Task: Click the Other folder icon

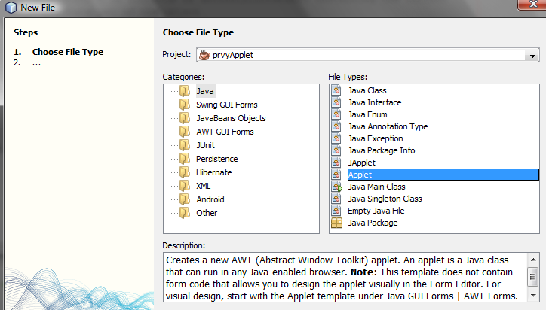Action: pos(185,213)
